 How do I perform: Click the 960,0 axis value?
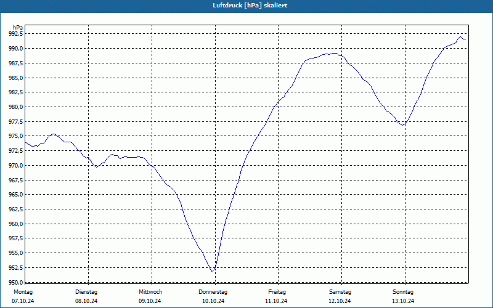pos(16,224)
